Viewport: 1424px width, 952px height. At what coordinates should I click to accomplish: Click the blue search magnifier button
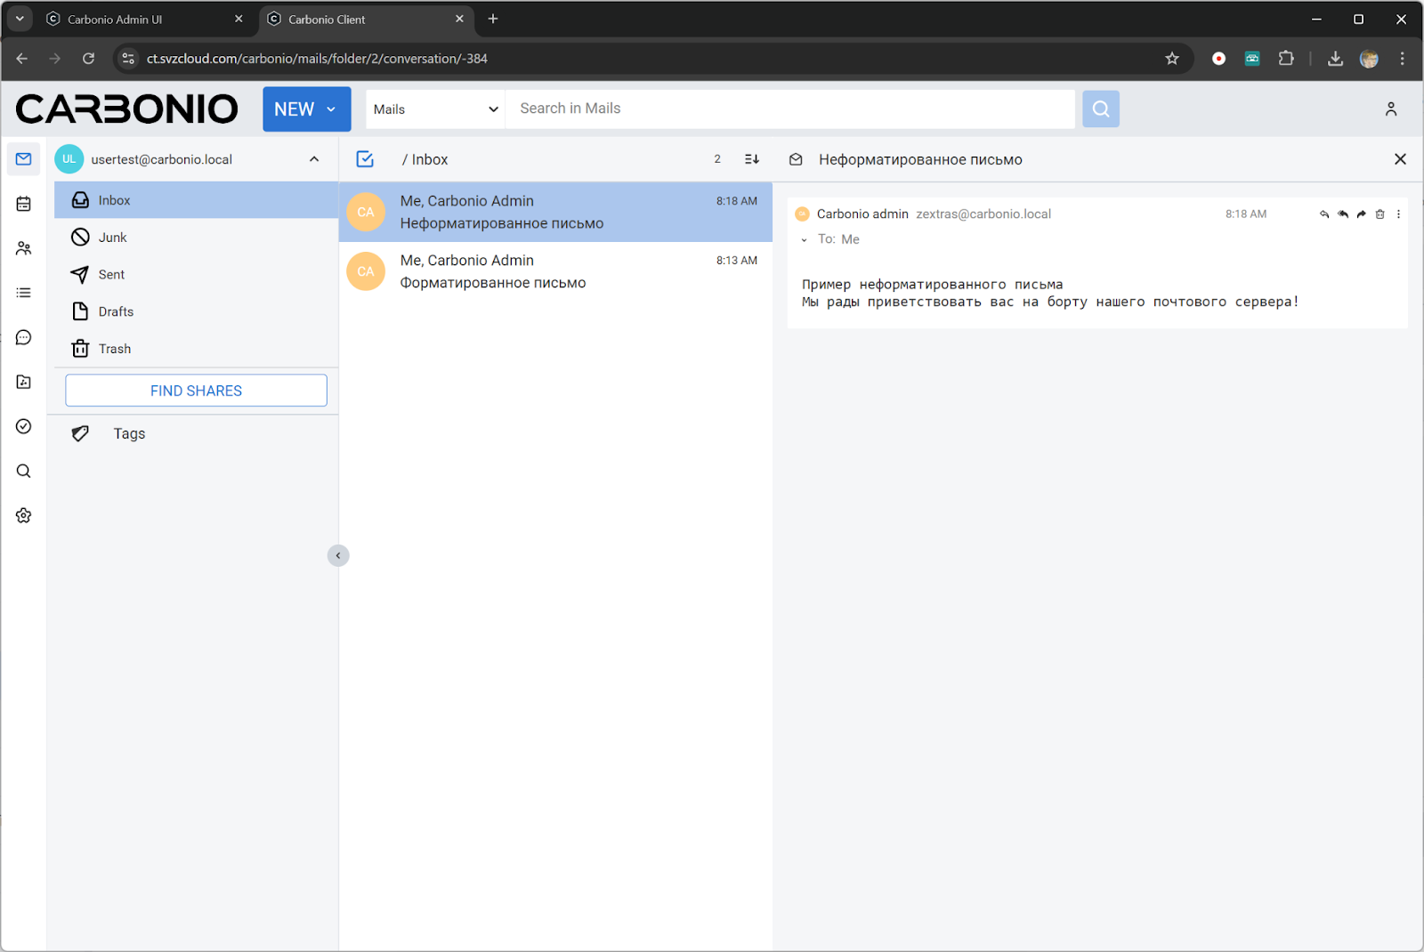(1101, 109)
